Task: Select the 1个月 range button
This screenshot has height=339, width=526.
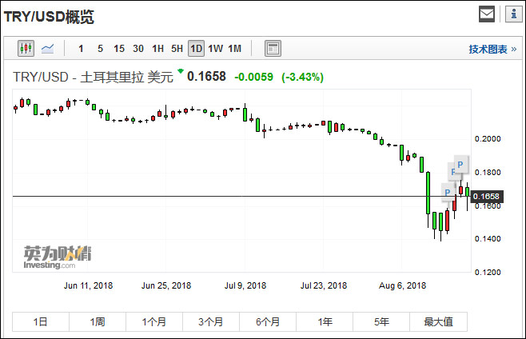Action: point(154,322)
